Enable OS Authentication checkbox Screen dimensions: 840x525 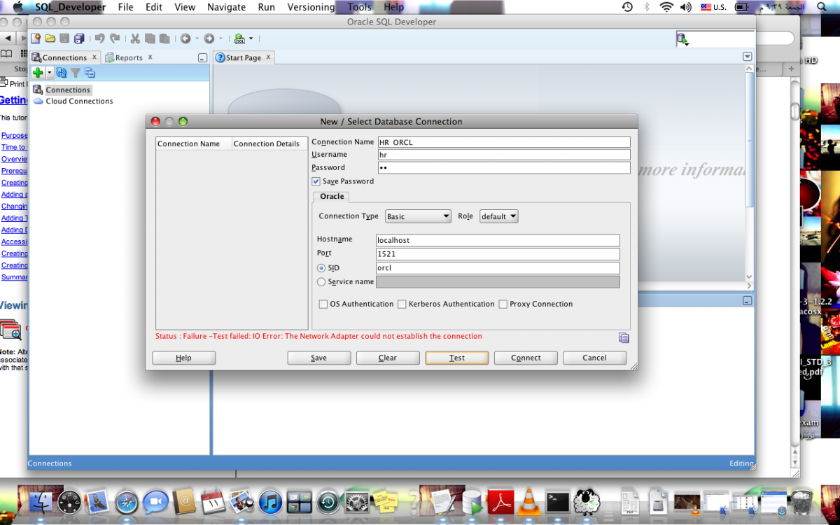323,304
